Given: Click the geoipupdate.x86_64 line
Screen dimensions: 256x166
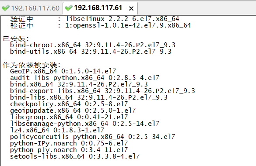Looking at the screenshot, I should coord(73,111).
